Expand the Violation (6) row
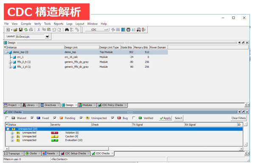Viewport: 255px width, 168px height. pyautogui.click(x=12, y=133)
